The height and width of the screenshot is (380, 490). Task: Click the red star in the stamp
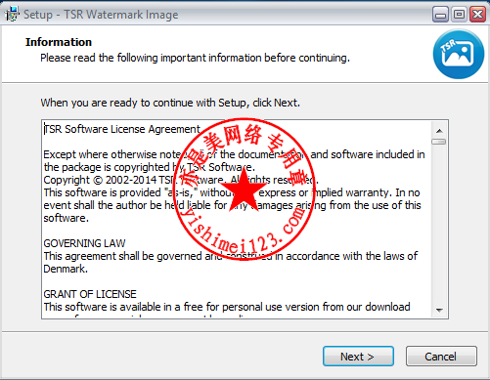coord(244,190)
